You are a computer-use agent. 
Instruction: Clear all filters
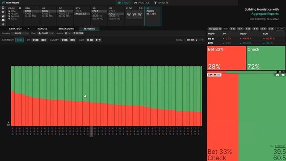[280, 29]
